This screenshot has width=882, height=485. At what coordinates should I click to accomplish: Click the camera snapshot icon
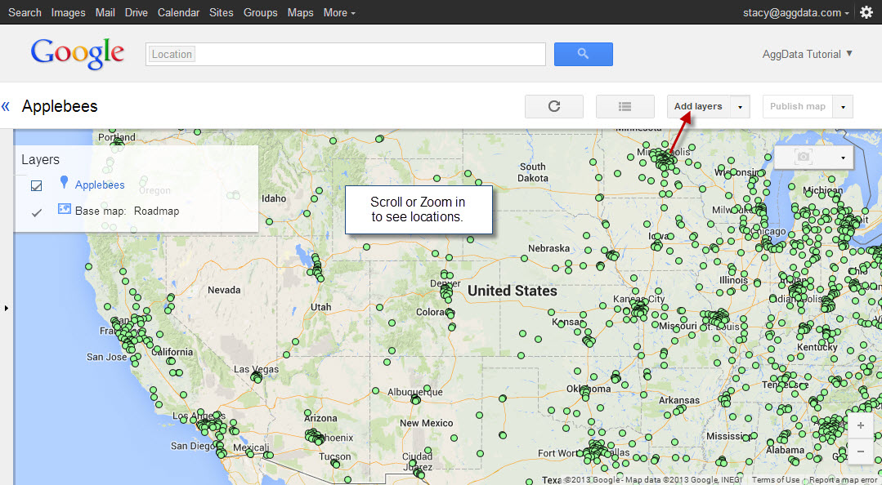804,157
